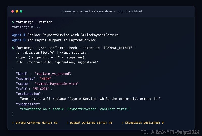Click the "scope" JSON key

point(23,84)
